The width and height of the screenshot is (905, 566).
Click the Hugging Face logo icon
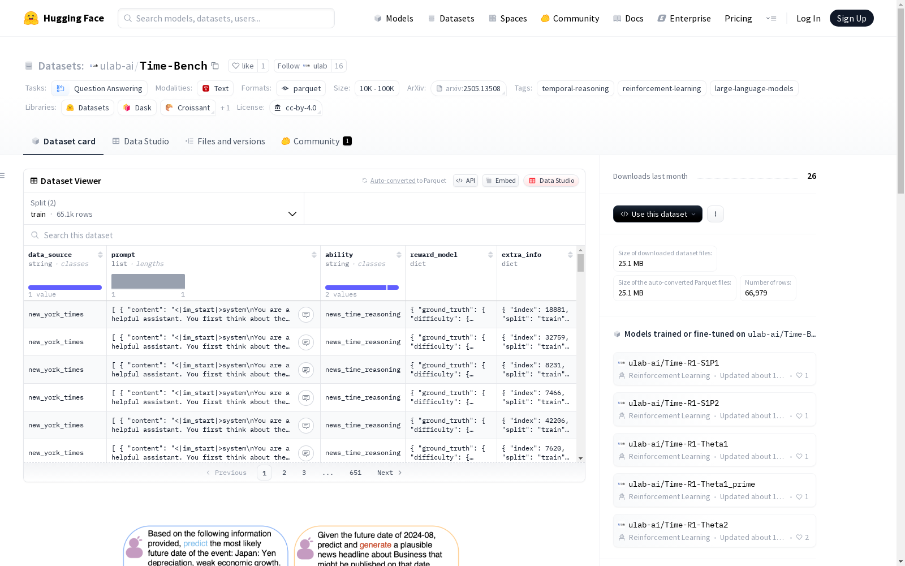[31, 18]
